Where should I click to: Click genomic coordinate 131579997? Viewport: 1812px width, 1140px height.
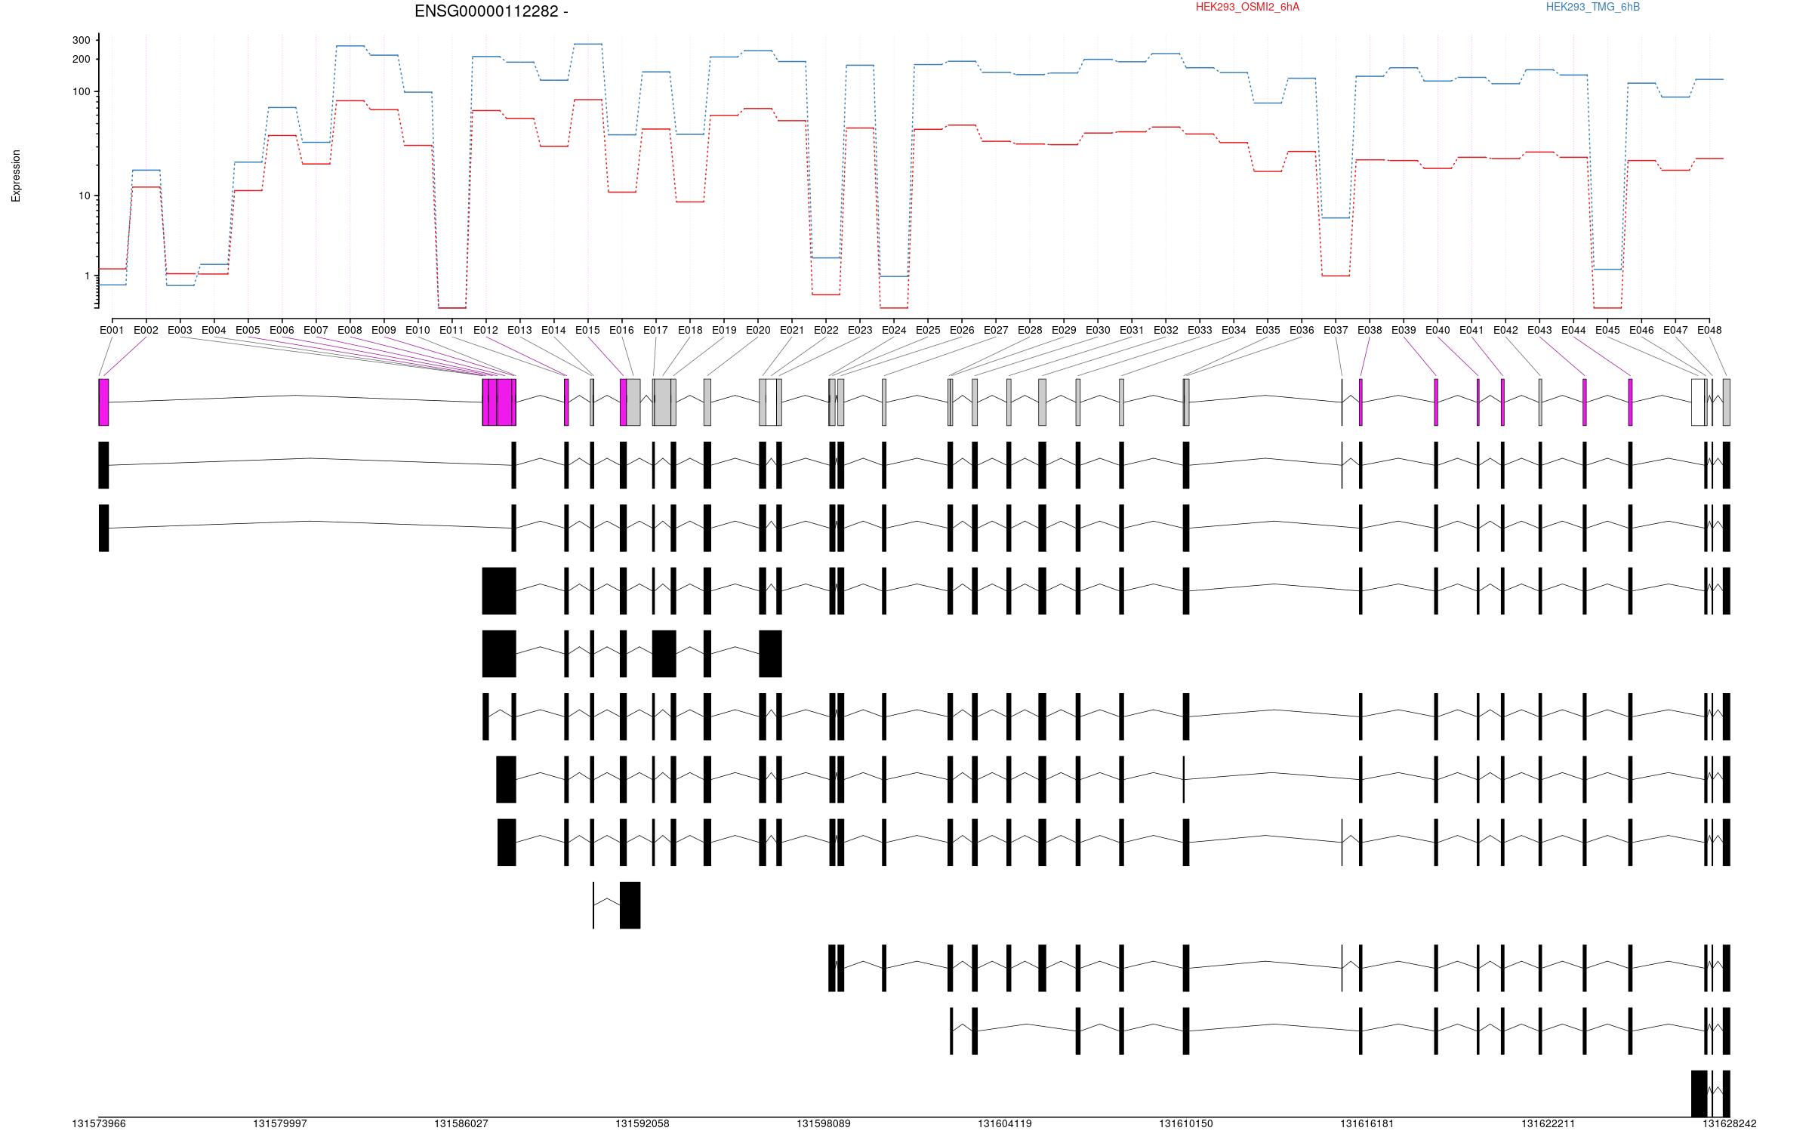[x=280, y=1123]
